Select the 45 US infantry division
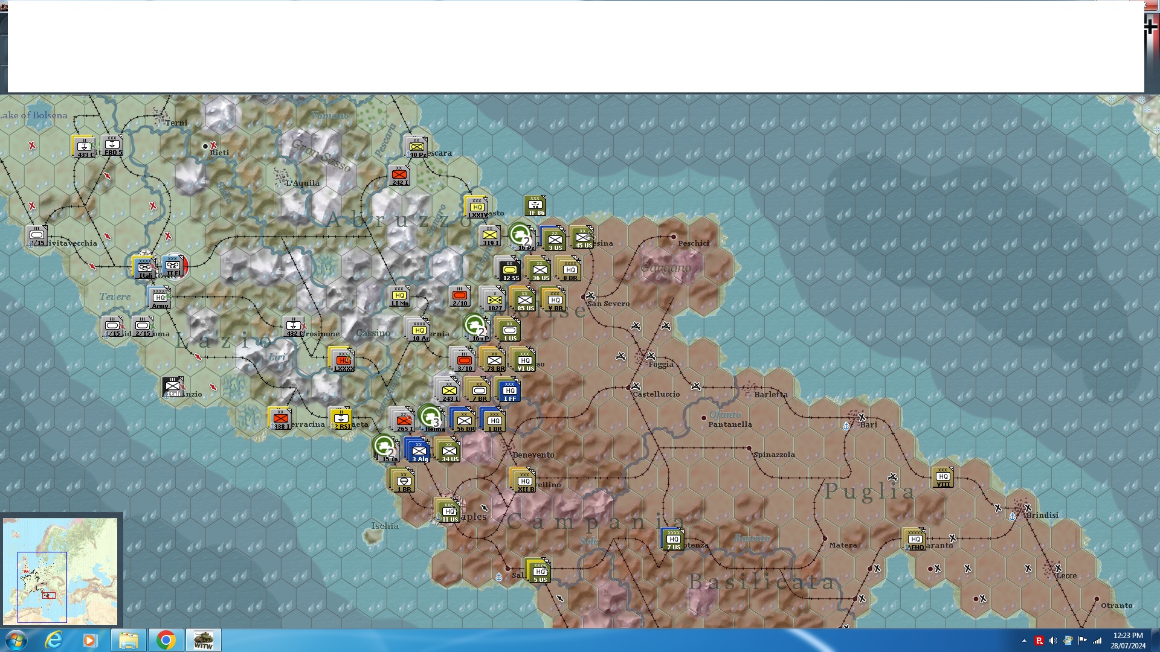Viewport: 1160px width, 652px height. 583,238
